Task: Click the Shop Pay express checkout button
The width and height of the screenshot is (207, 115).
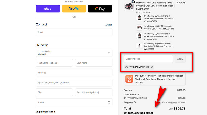Action: pos(48,9)
